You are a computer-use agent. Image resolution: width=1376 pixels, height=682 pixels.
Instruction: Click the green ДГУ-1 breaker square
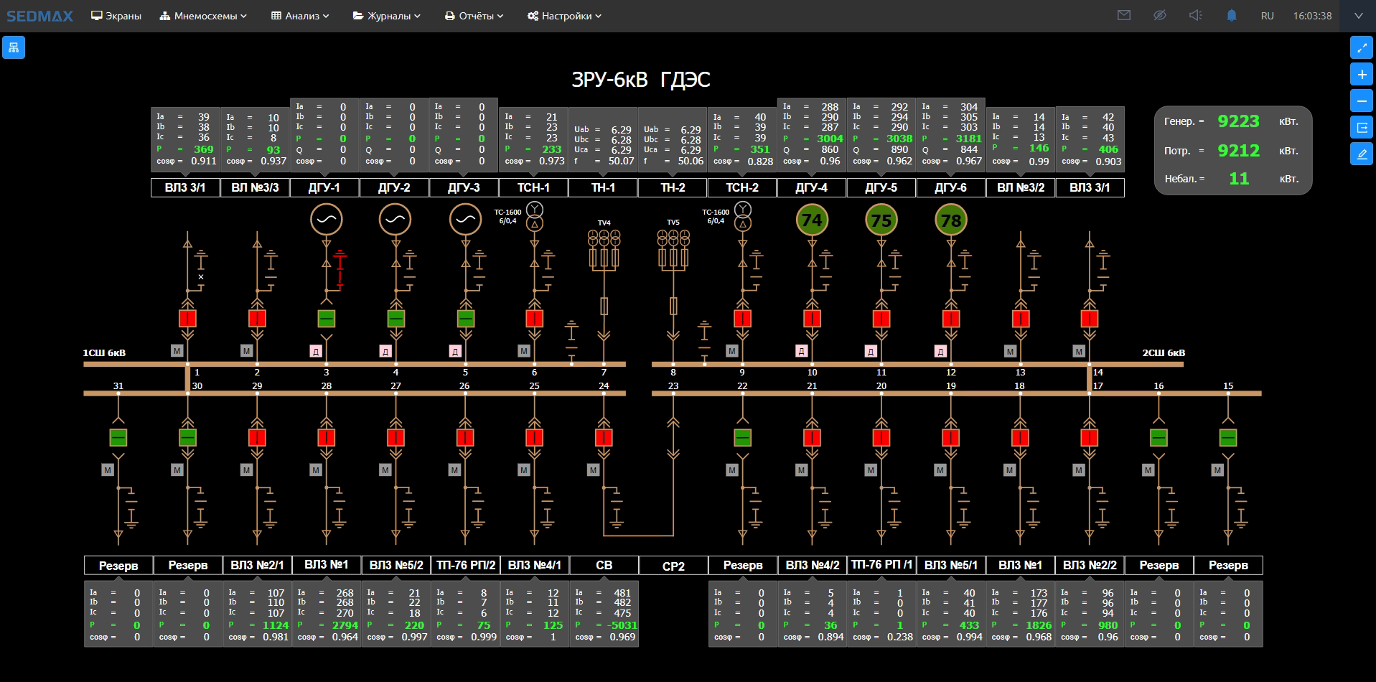(x=327, y=319)
